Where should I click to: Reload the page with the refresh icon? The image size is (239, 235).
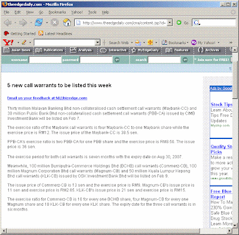pyautogui.click(x=39, y=23)
